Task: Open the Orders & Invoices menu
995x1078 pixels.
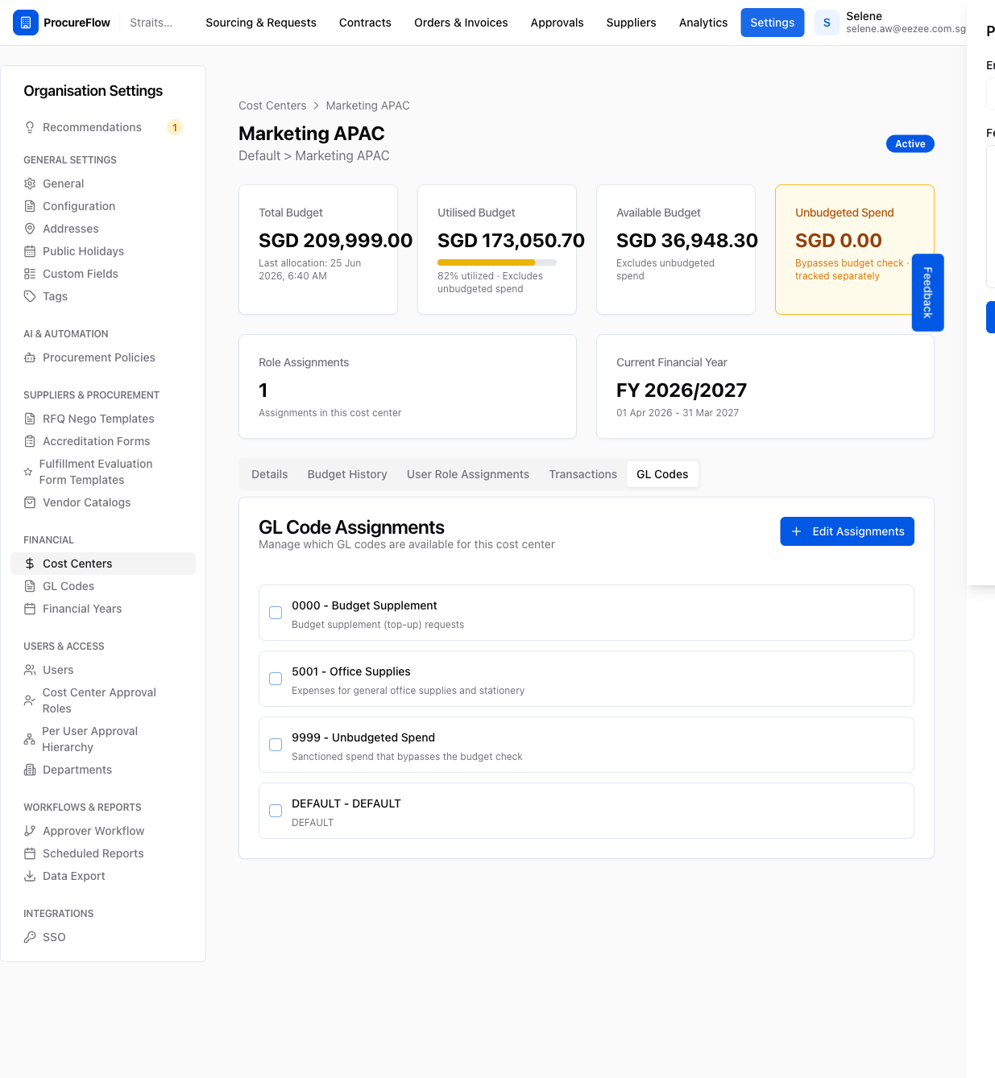Action: click(x=461, y=23)
